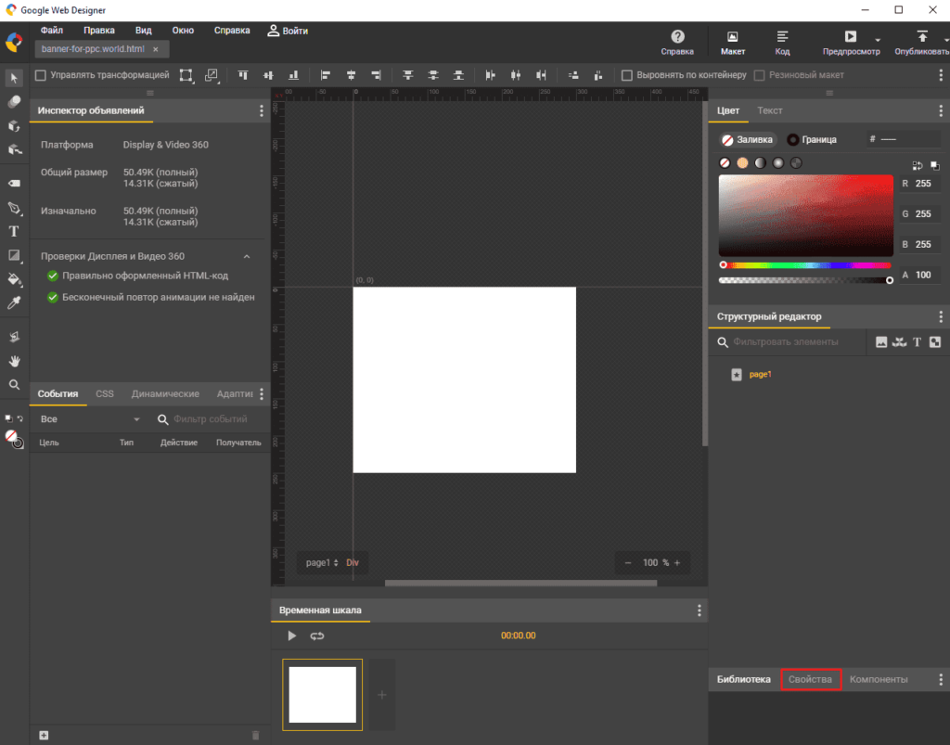Screen dimensions: 950x745
Task: Select the Text tool in left toolbar
Action: click(14, 231)
